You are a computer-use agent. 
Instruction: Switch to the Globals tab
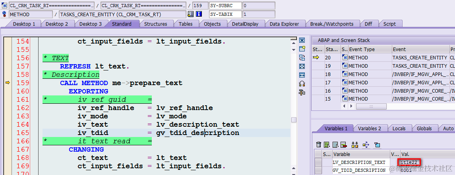click(x=424, y=128)
